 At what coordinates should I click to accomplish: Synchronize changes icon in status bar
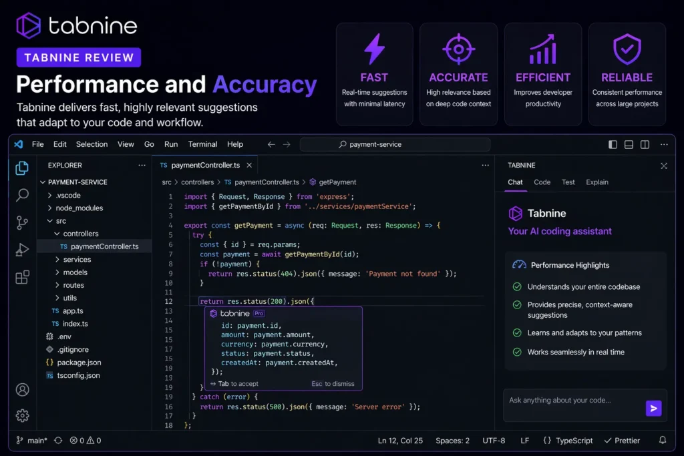(x=58, y=440)
